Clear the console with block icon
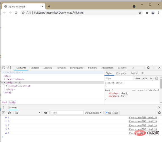Screen dimensions: 162x142 (x=9, y=113)
